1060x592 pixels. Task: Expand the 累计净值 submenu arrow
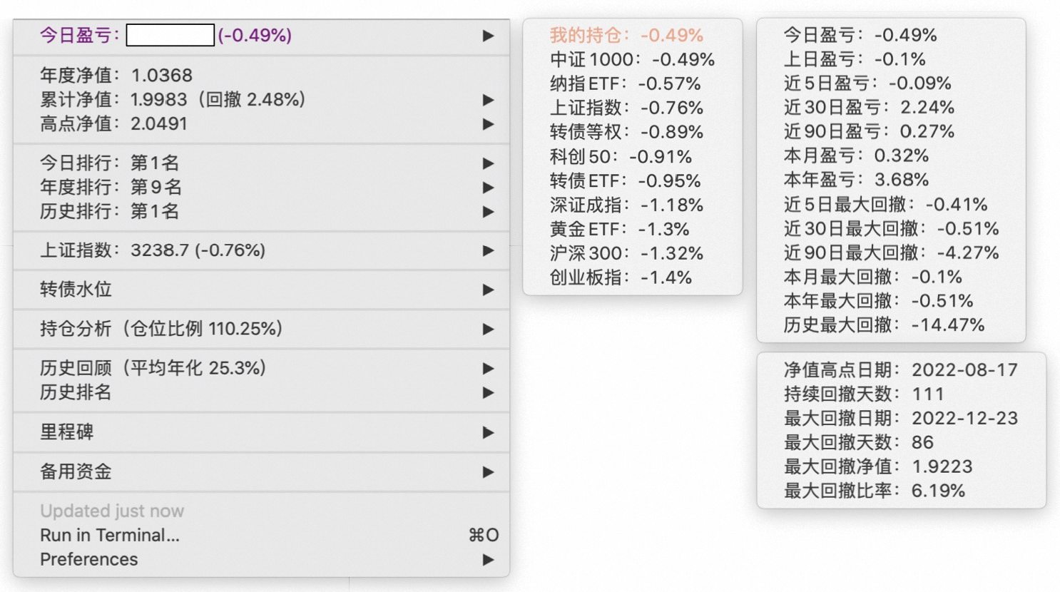[488, 100]
